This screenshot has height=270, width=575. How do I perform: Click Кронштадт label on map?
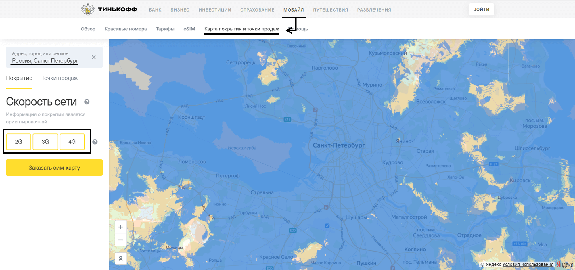[x=191, y=117]
